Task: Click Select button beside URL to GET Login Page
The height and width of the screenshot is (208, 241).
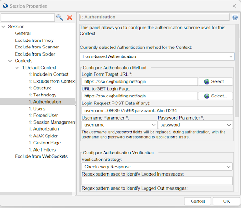Action: tap(215, 96)
